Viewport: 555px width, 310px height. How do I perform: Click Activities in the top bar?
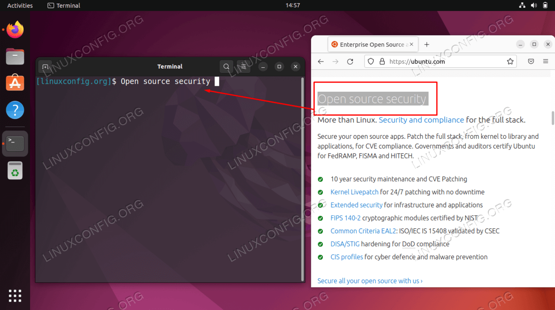coord(20,6)
